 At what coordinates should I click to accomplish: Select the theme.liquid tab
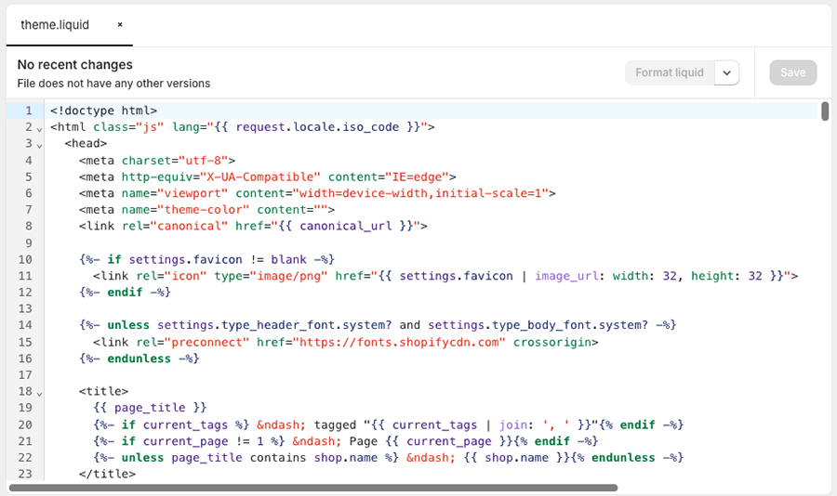point(55,25)
